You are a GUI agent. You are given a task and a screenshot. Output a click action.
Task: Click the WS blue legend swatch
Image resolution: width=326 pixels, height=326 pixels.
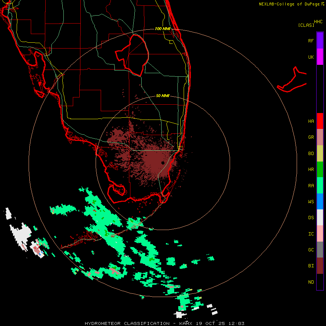[x=320, y=201]
